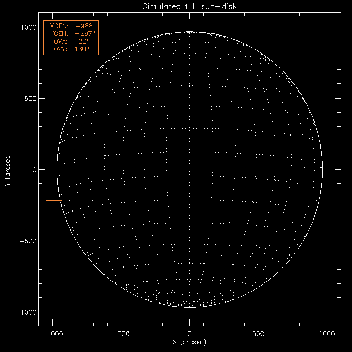Screen dimensions: 352x352
Task: Click the 'Simulated full sun-disk' plot title
Action: (189, 6)
